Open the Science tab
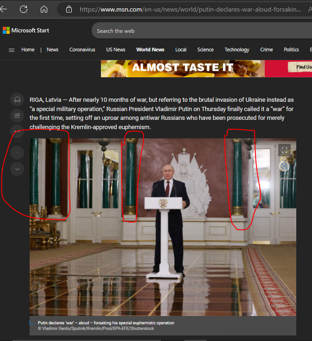The width and height of the screenshot is (312, 341). [205, 50]
